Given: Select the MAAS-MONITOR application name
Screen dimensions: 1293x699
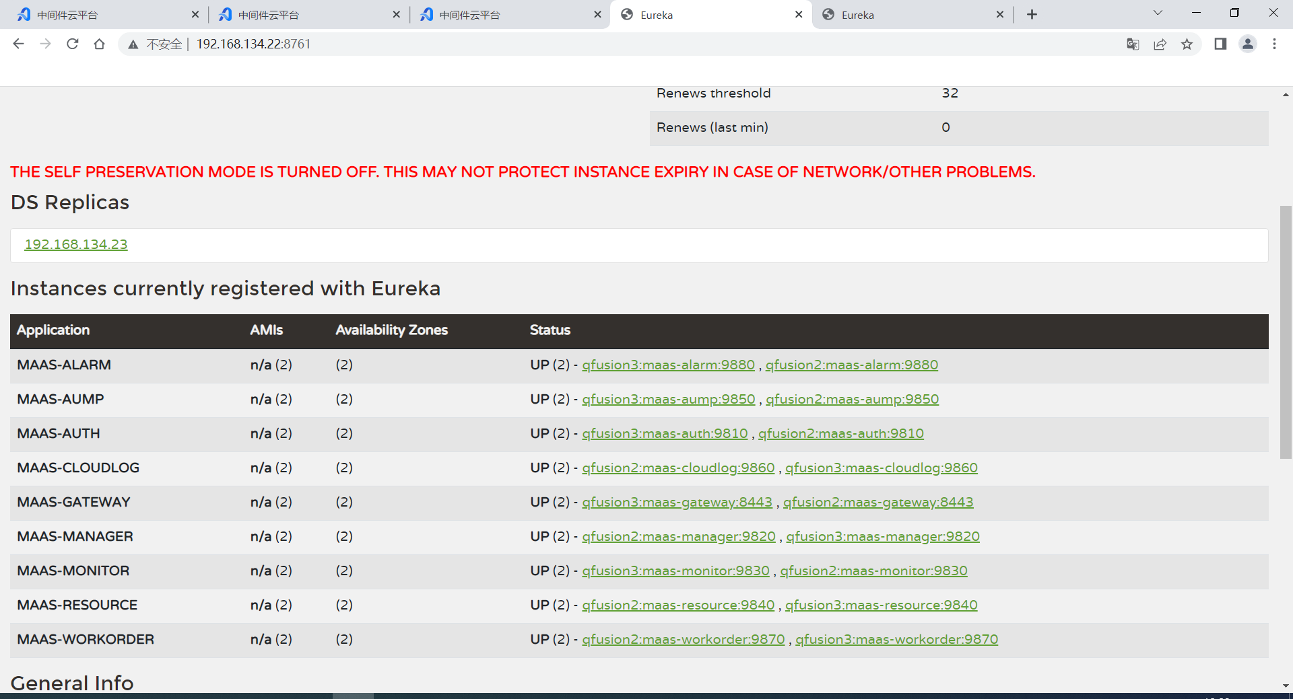Looking at the screenshot, I should coord(73,571).
